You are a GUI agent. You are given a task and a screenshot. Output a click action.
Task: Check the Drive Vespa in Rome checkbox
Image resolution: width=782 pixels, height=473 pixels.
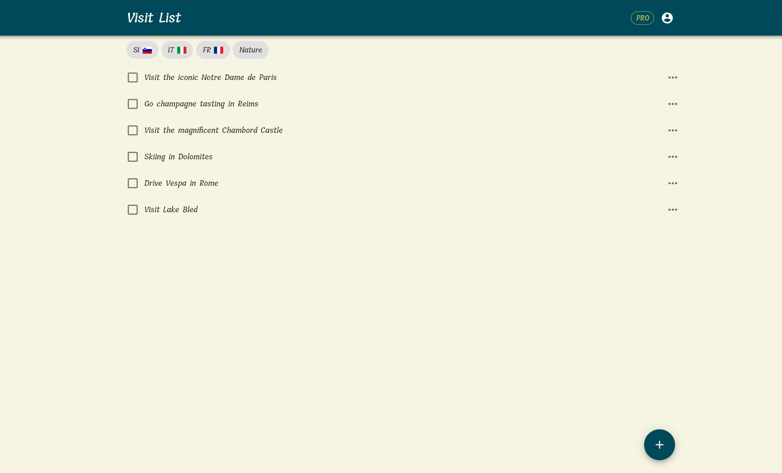(x=133, y=183)
